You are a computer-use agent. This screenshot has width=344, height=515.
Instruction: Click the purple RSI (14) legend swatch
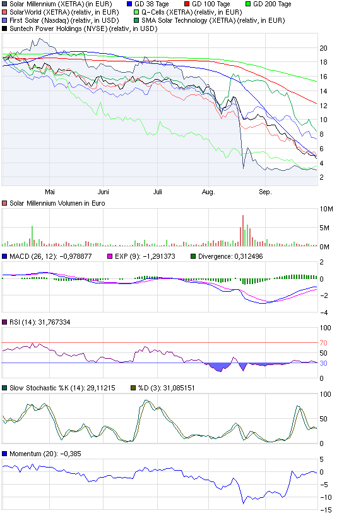coord(4,322)
